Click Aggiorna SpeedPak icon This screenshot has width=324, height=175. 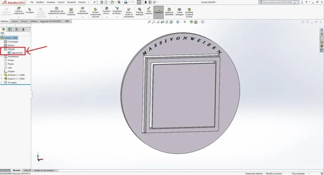(x=169, y=11)
